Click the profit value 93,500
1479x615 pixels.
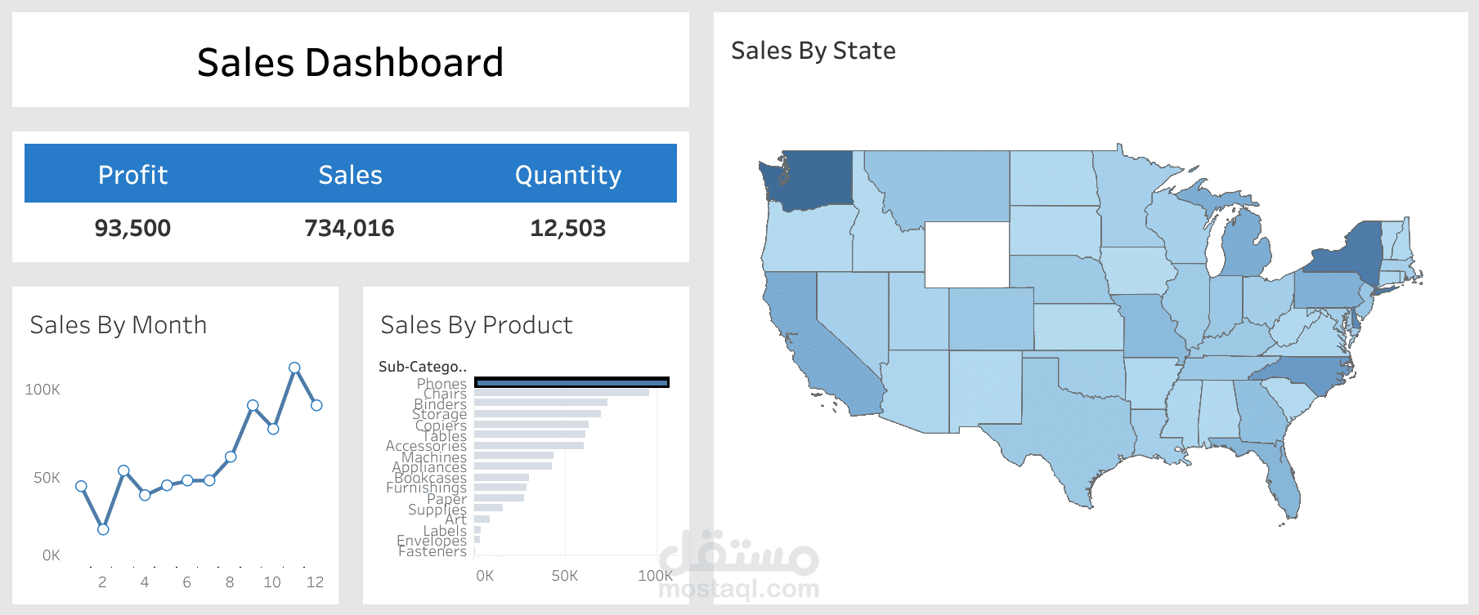tap(132, 228)
